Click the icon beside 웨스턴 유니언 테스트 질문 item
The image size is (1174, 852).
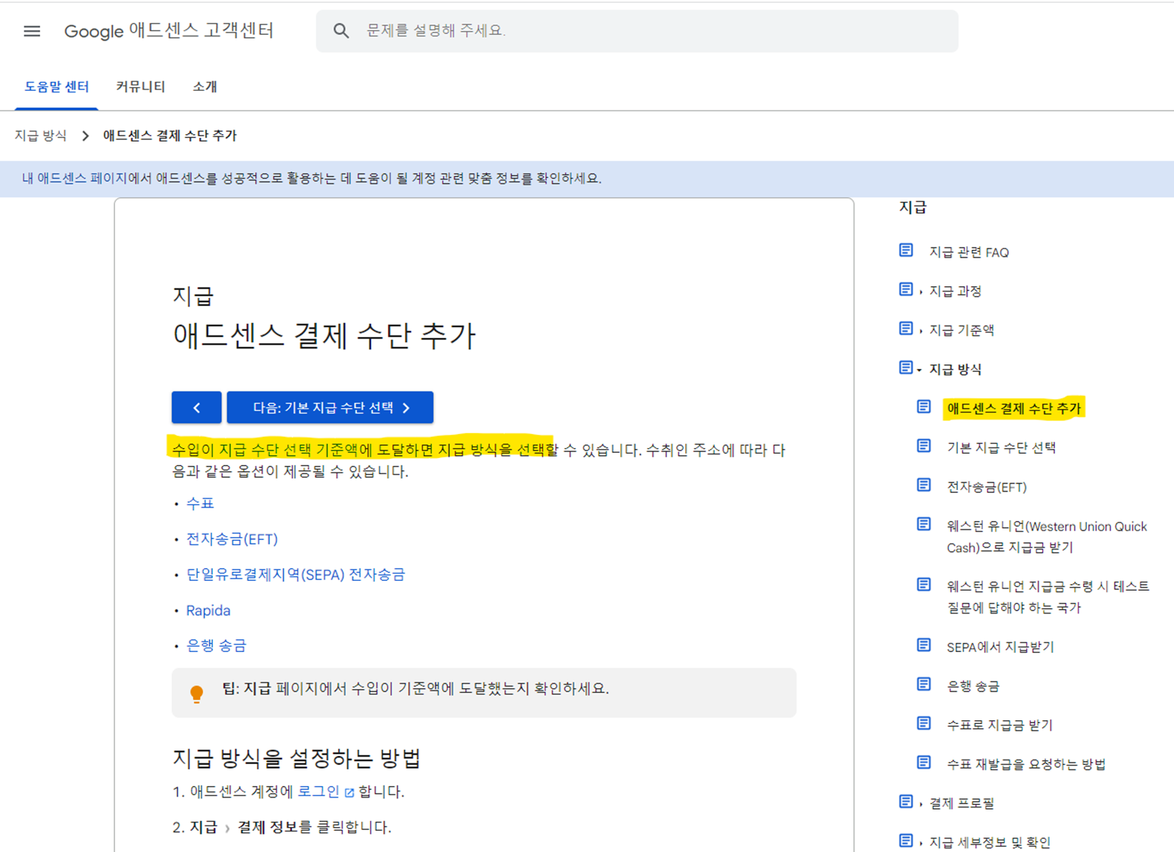tap(924, 585)
